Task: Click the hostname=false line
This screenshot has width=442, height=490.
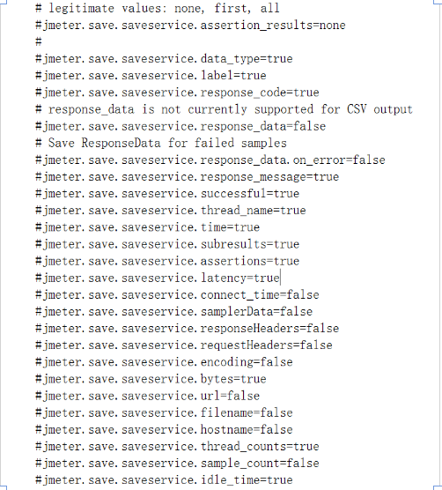Action: point(164,430)
